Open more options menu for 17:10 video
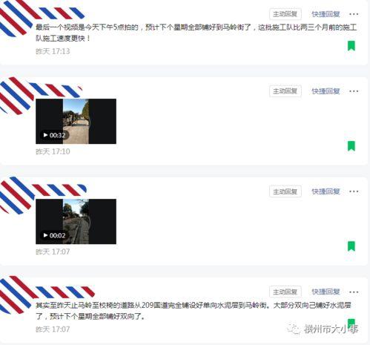Screen dimensions: 370x345 click(354, 91)
